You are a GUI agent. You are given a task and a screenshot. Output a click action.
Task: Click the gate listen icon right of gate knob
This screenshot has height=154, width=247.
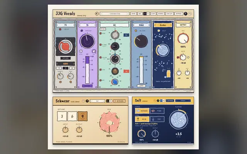[x=188, y=57]
